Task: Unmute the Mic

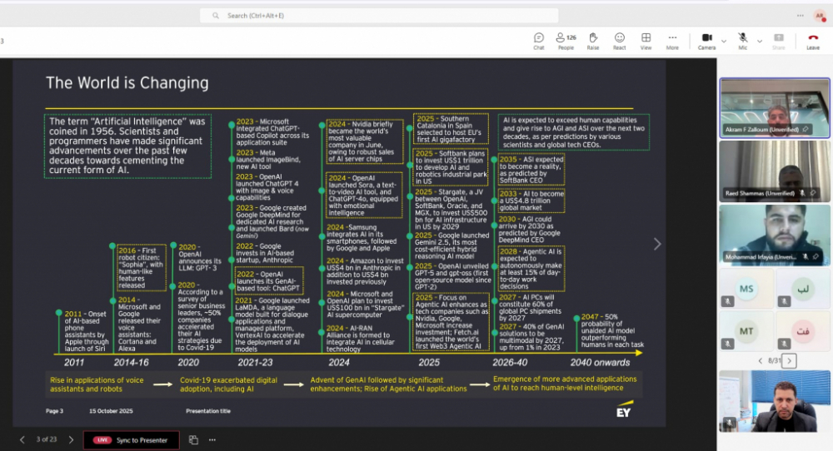Action: coord(741,40)
